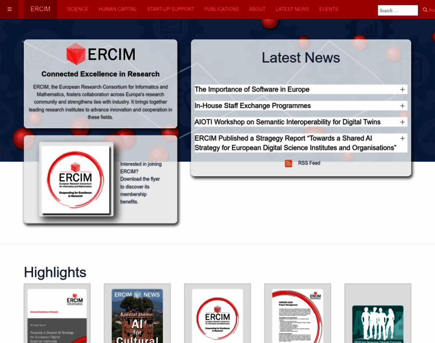This screenshot has width=435, height=343.
Task: Expand AIOTI Workshop news item plus icon
Action: pos(402,122)
